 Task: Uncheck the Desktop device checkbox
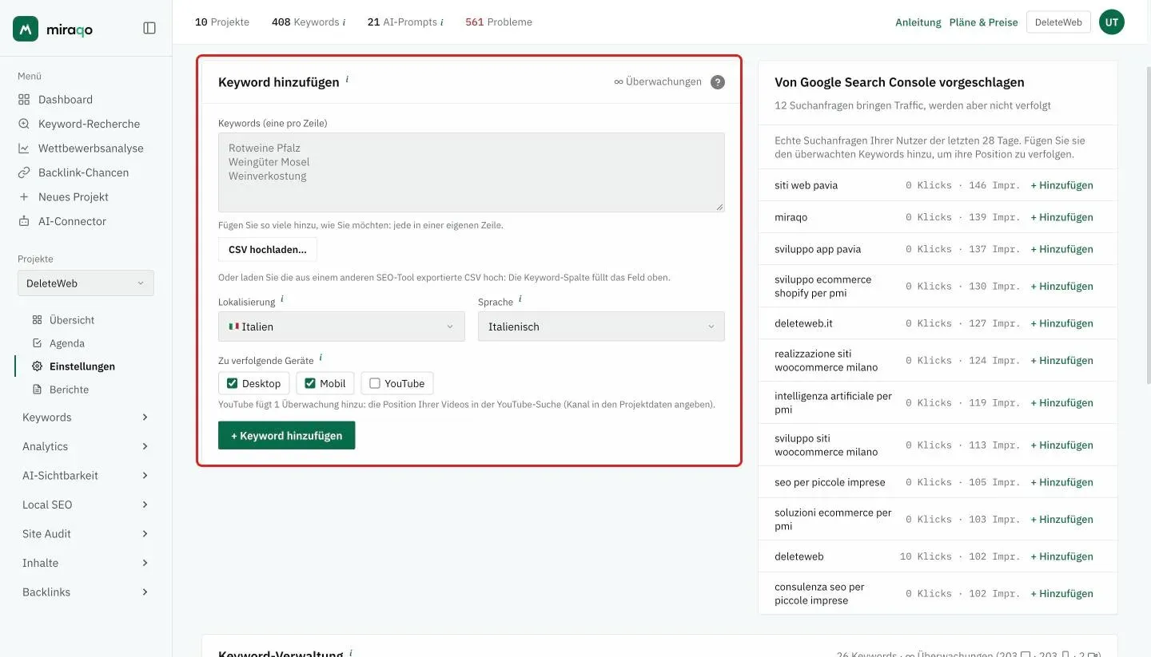pos(232,383)
